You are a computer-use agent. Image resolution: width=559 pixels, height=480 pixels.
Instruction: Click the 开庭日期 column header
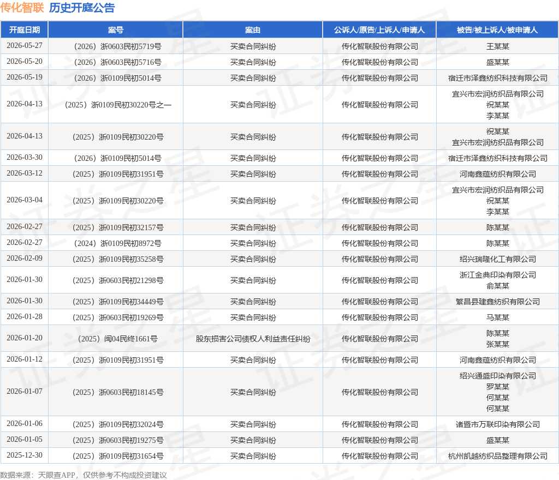coord(24,30)
